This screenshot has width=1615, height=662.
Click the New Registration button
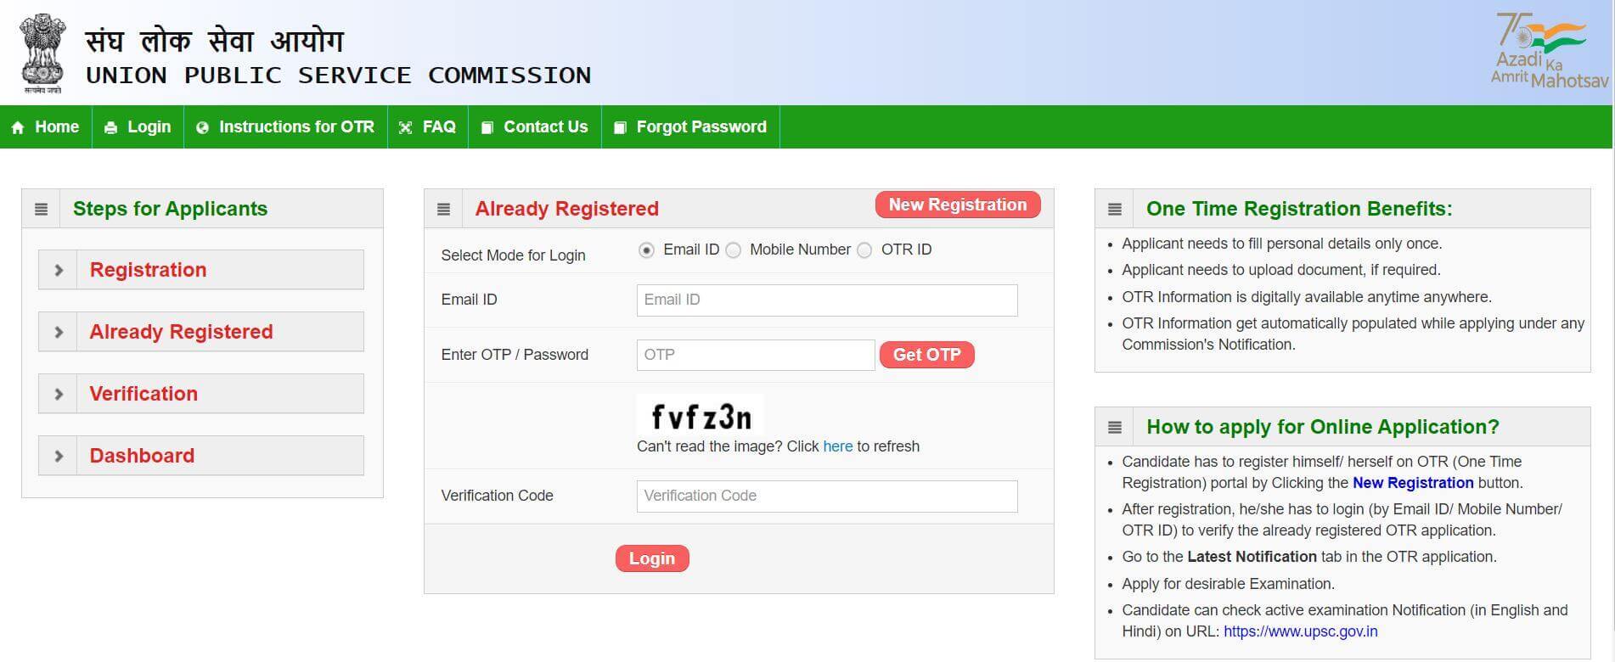(957, 205)
